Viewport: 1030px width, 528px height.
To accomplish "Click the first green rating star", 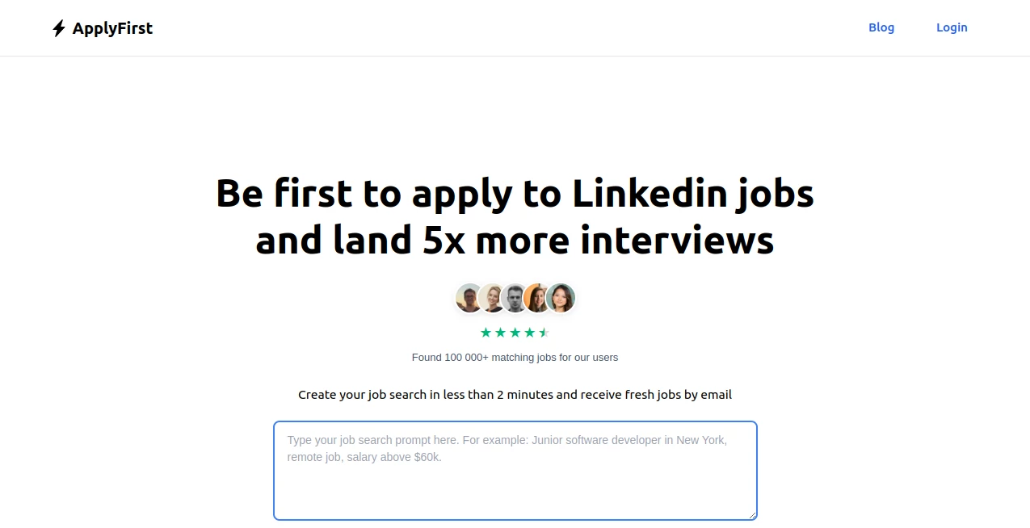I will click(486, 332).
